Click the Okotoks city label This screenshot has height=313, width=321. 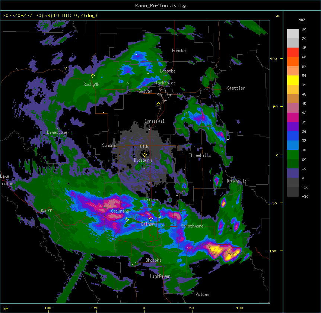pyautogui.click(x=153, y=260)
